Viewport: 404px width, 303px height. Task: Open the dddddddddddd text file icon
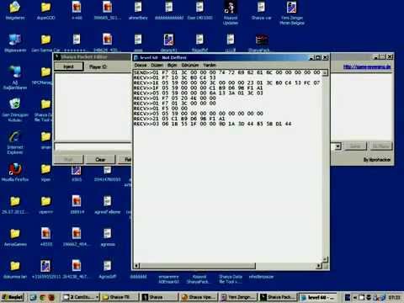click(x=169, y=10)
